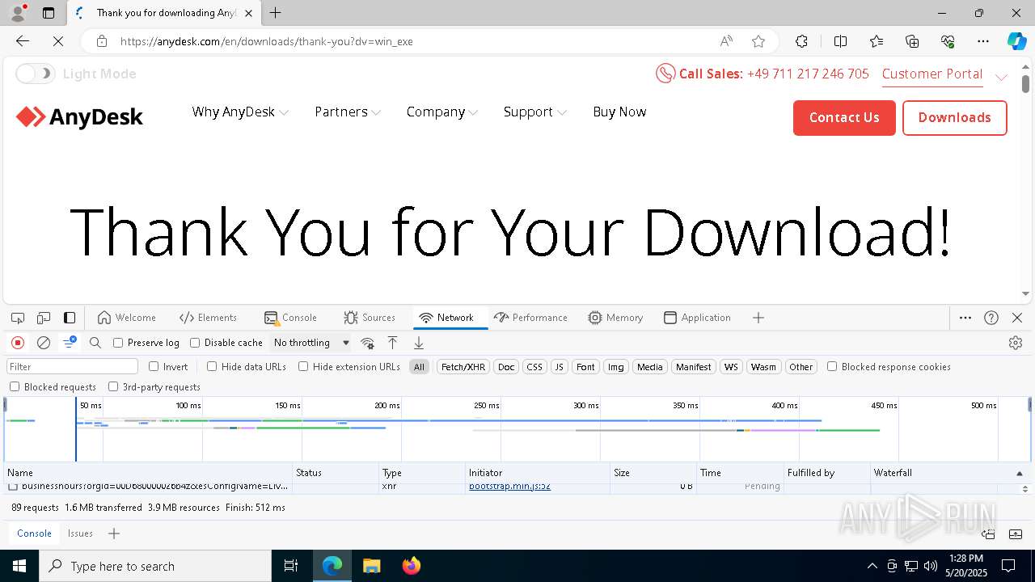Open network search magnifier icon
Viewport: 1035px width, 582px height.
tap(95, 343)
